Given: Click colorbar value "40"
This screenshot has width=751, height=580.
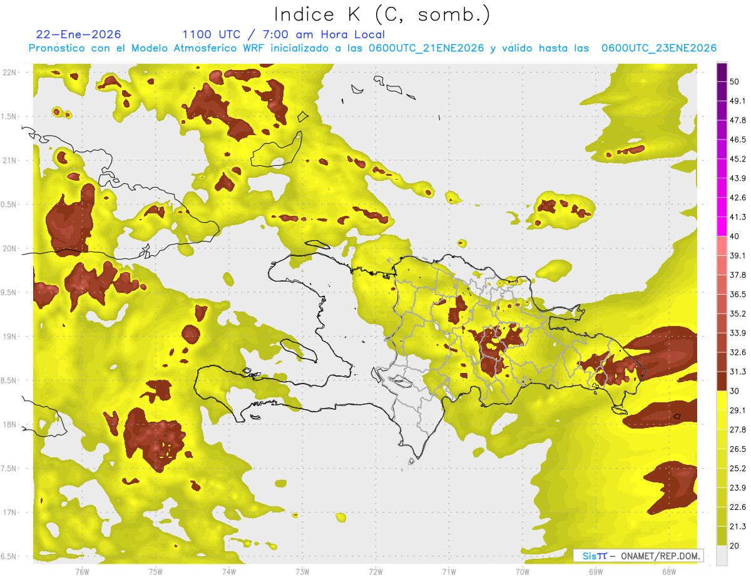Looking at the screenshot, I should (735, 237).
